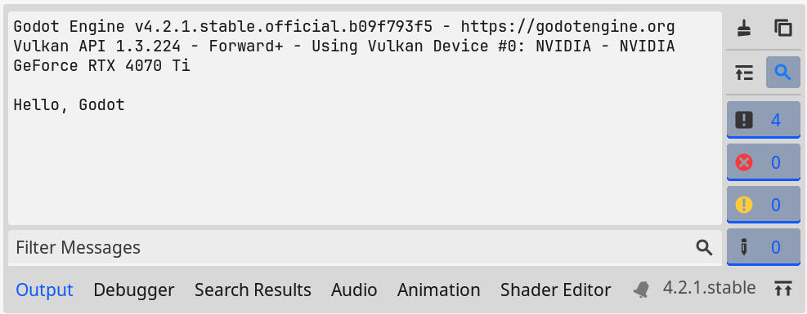Open the Audio bottom panel
Screen dimensions: 807x314
354,290
